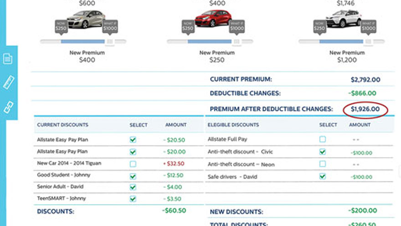The image size is (401, 226).
Task: Click the chain link sidebar icon
Action: (x=8, y=107)
